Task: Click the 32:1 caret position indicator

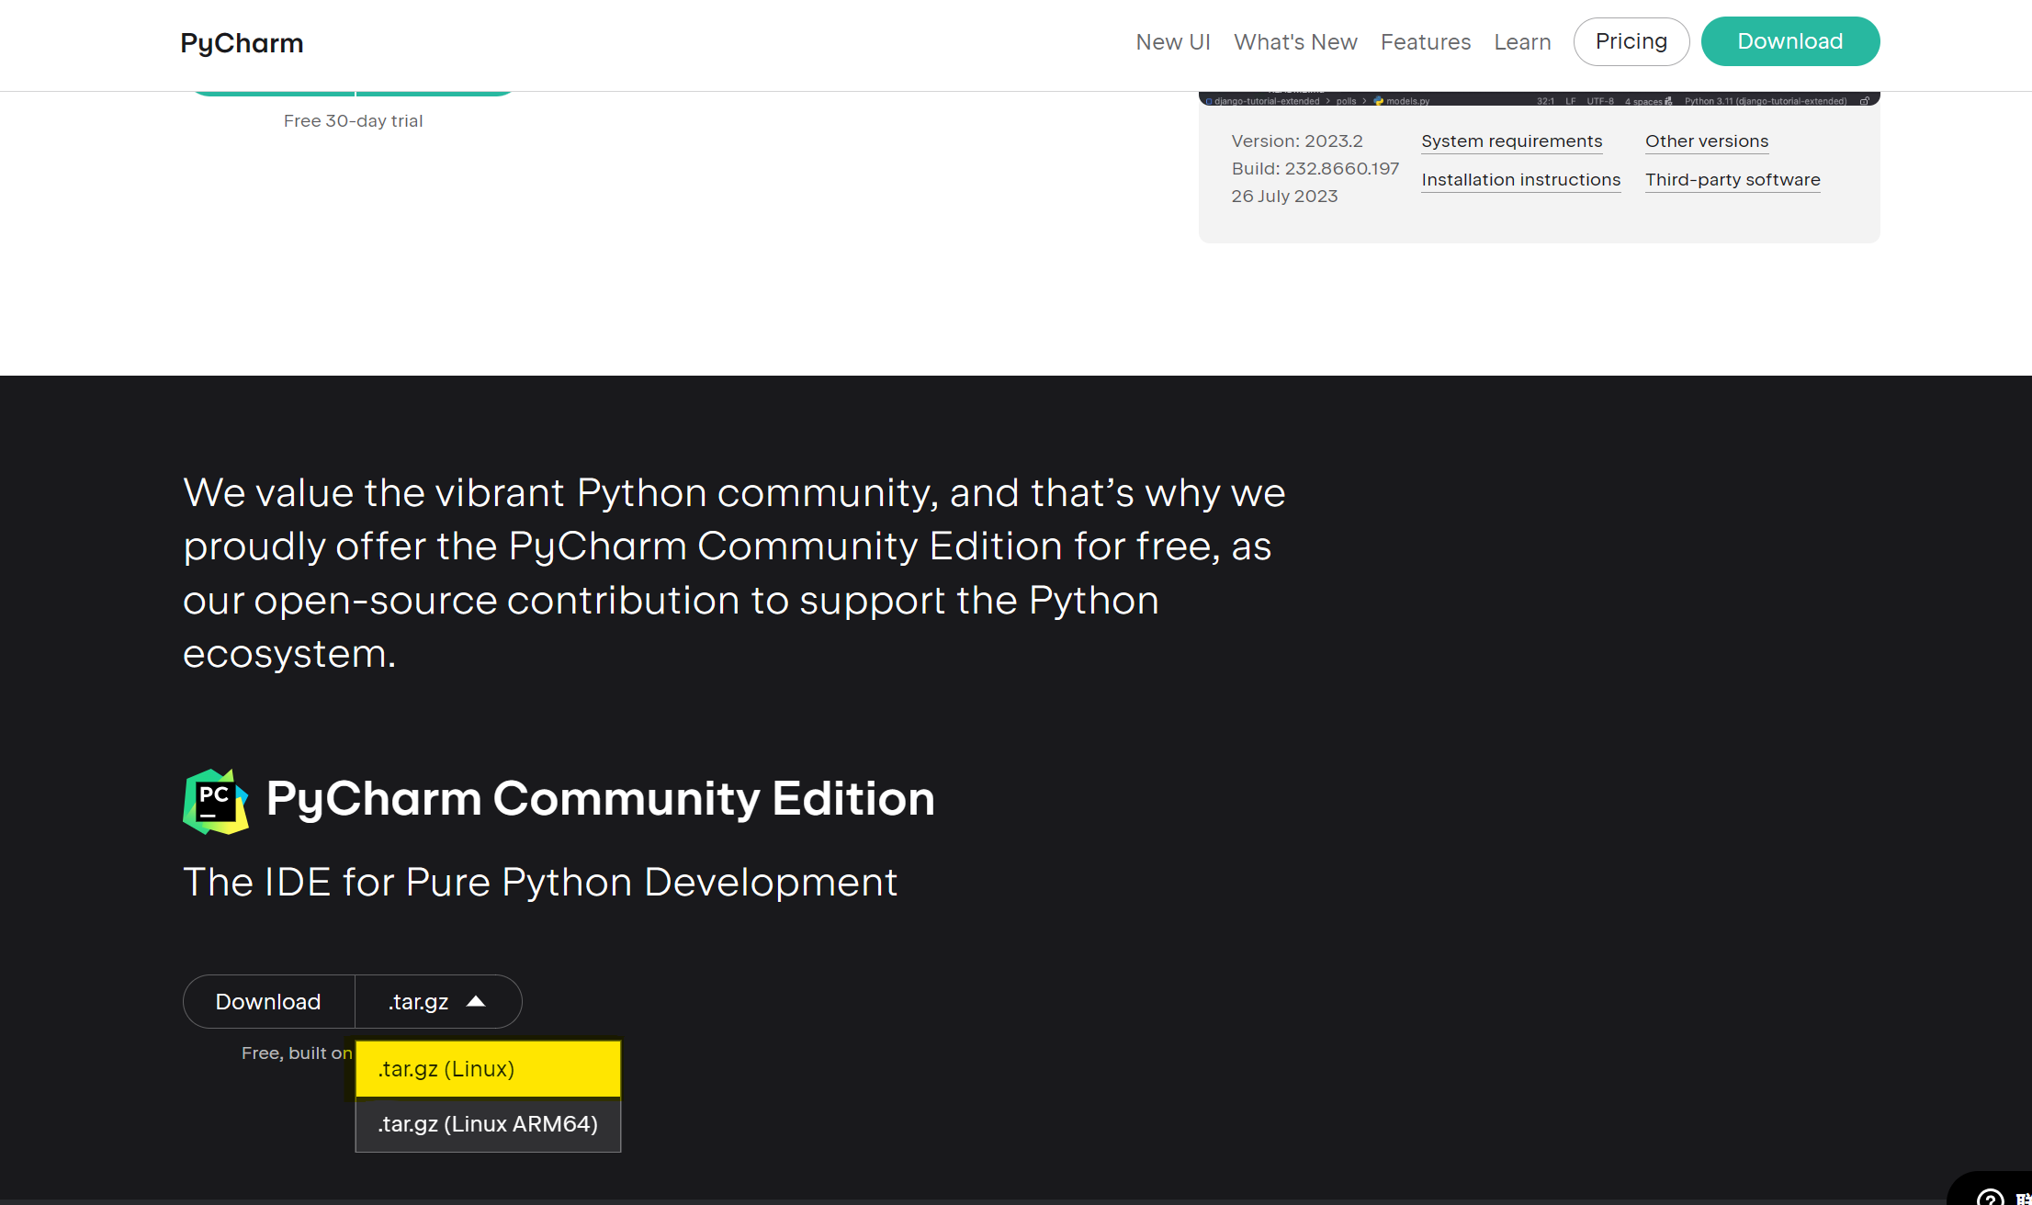Action: click(1545, 102)
